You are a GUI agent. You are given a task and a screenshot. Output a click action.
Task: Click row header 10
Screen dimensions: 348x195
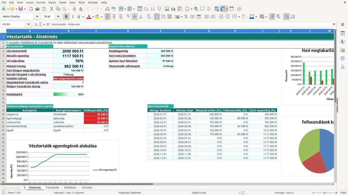3,78
